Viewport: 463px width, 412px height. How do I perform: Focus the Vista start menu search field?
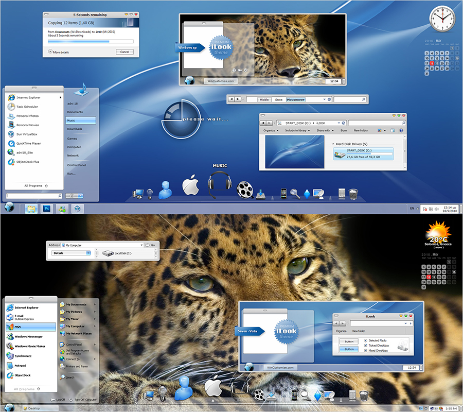coord(34,196)
